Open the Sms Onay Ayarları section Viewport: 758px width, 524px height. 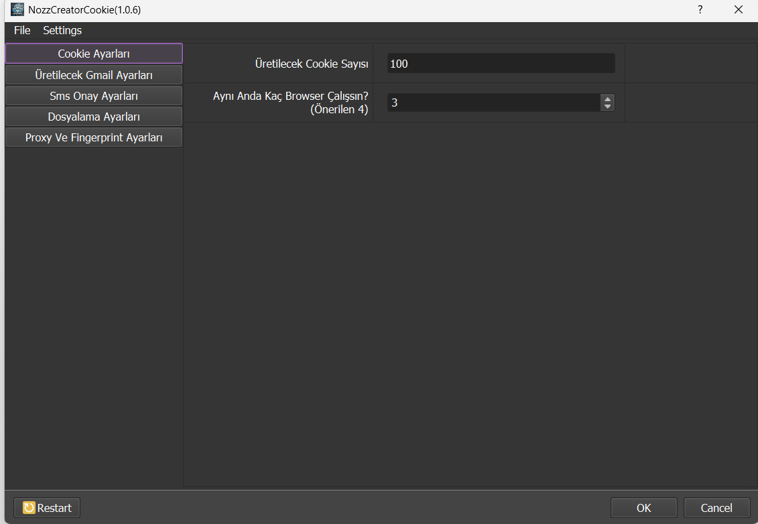pyautogui.click(x=94, y=96)
